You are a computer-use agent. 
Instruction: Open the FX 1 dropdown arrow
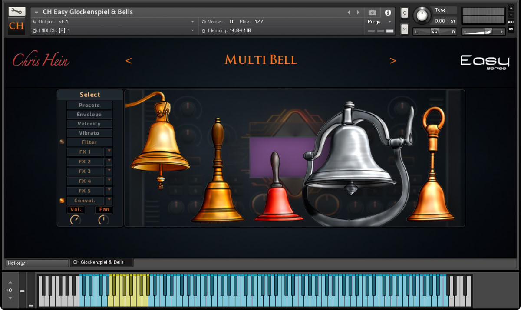pyautogui.click(x=109, y=152)
